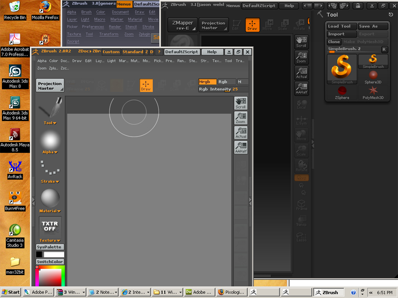Screen dimensions: 398x298
Task: Click Actual icon in ZBrush 3.1 window
Action: 301,73
